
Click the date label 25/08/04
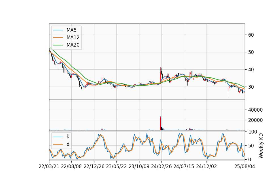[245, 167]
